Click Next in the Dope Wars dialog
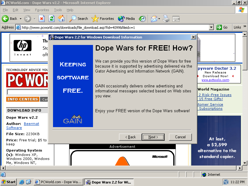 click(x=153, y=137)
